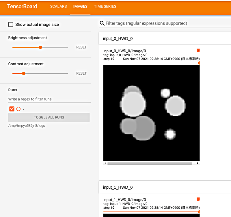Click the red run icon on input_1_HWD_0 card
The height and width of the screenshot is (217, 231).
(198, 199)
